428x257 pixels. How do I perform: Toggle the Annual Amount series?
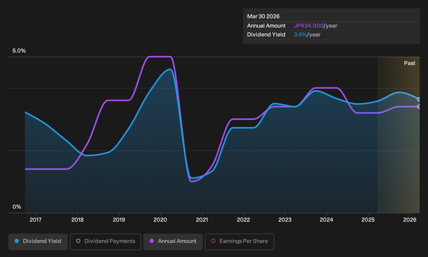(x=173, y=242)
